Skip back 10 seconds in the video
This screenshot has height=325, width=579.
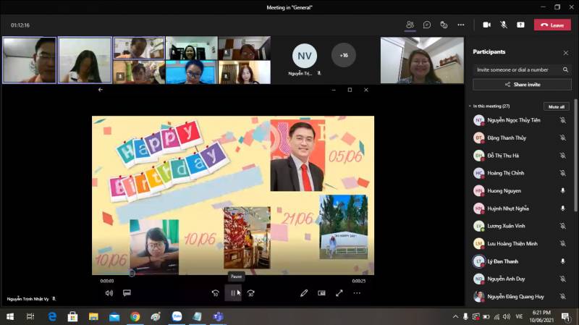tap(215, 293)
